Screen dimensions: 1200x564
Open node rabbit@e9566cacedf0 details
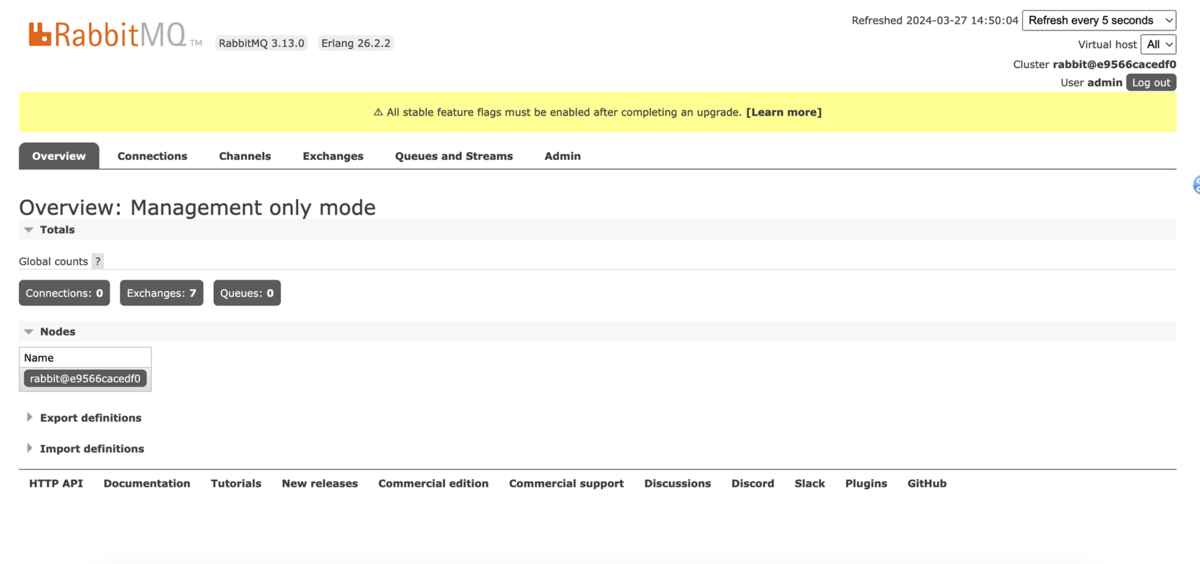[x=85, y=378]
